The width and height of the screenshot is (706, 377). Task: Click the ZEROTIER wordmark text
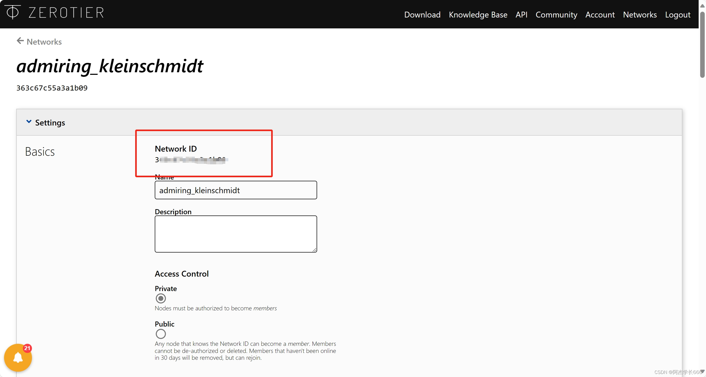66,13
